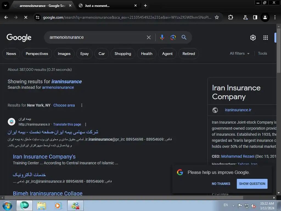Screen dimensions: 281x211
Task: Open the users taskbar application icon
Action: [x=75, y=206]
